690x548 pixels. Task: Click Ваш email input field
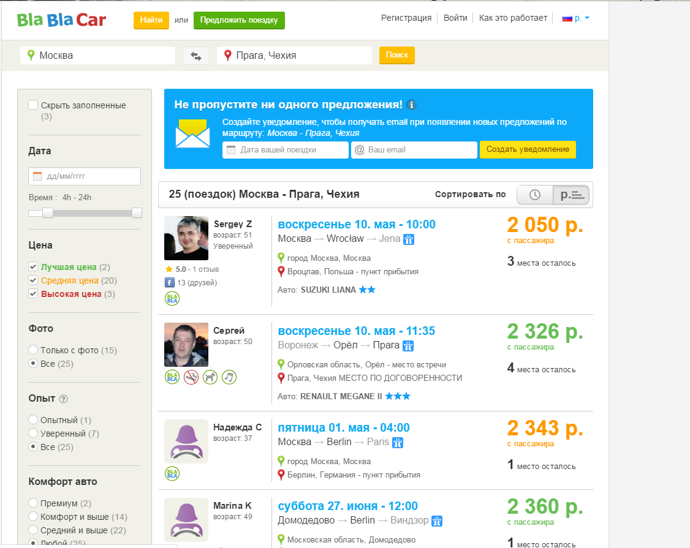414,150
